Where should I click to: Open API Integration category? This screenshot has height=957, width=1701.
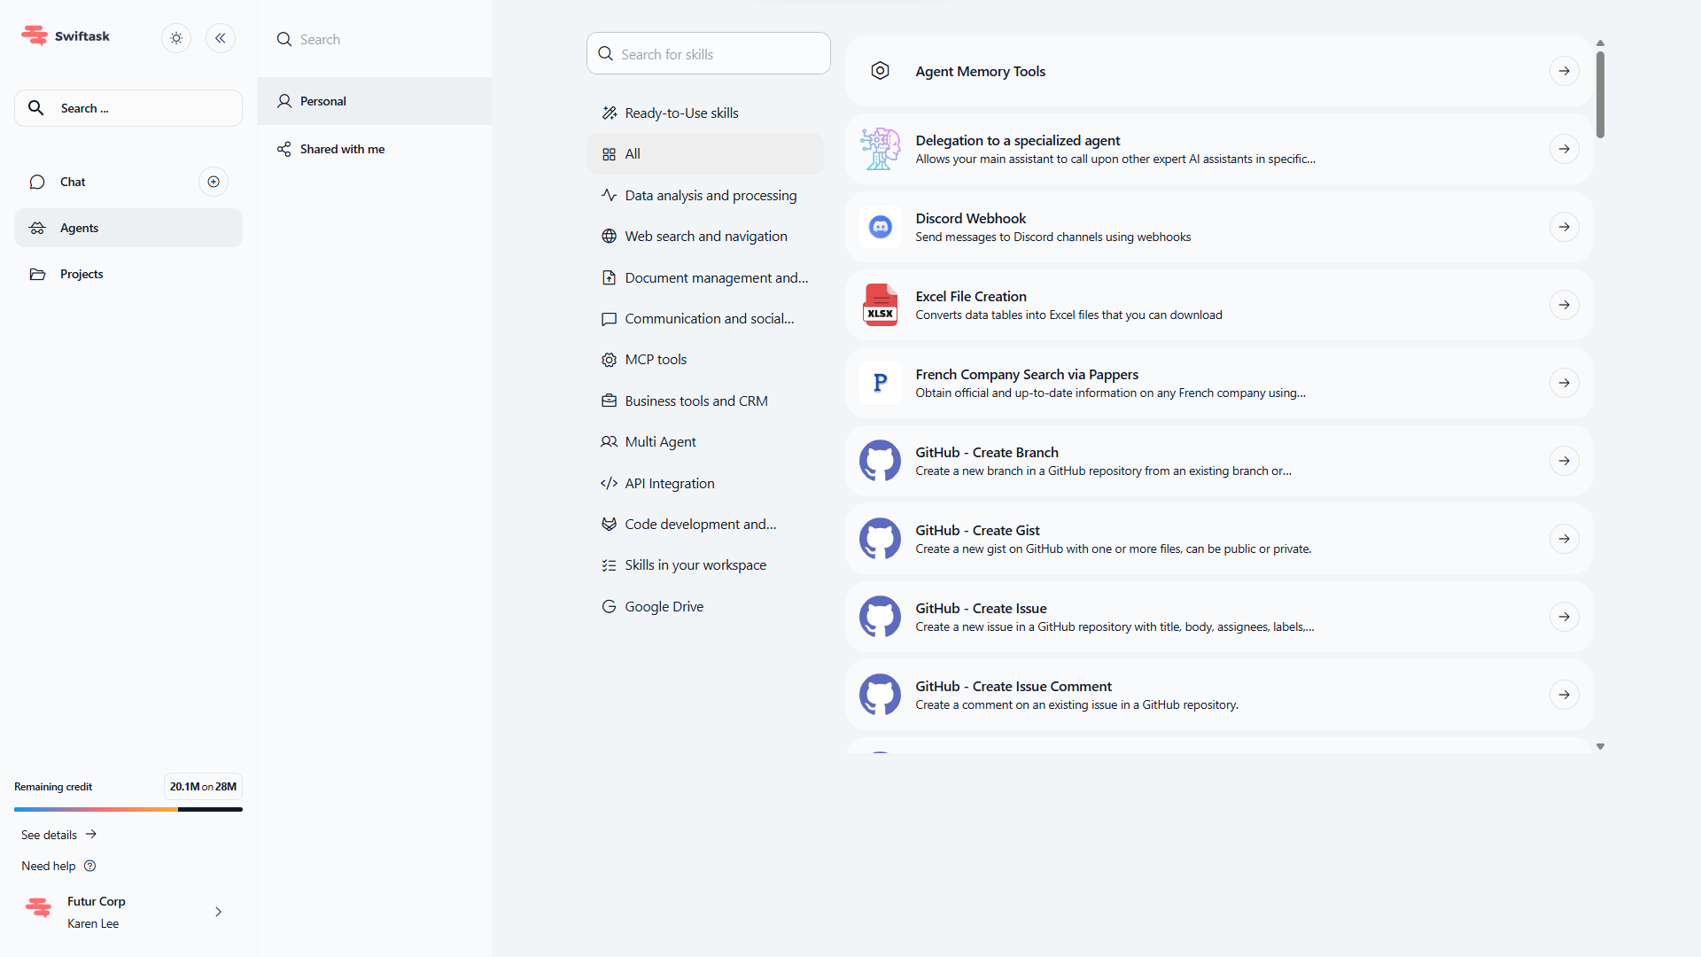669,484
